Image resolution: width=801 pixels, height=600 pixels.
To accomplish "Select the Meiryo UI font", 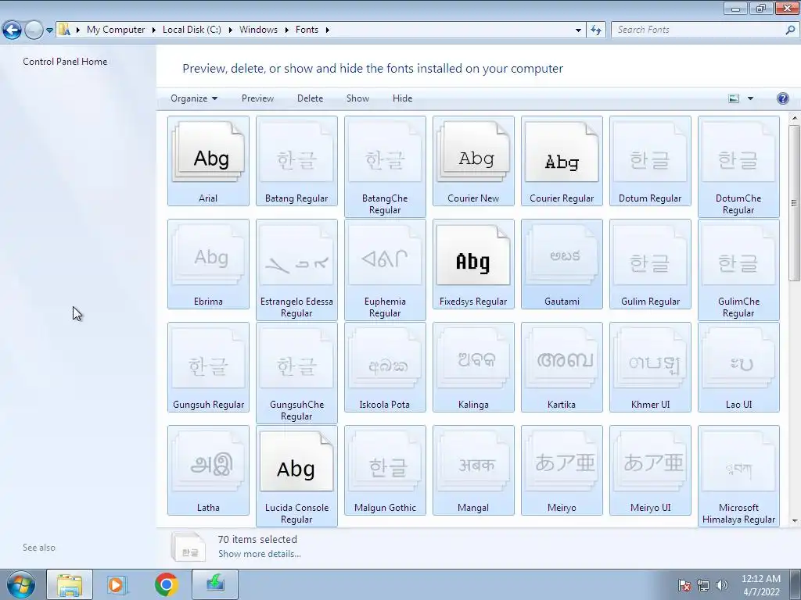I will coord(650,470).
